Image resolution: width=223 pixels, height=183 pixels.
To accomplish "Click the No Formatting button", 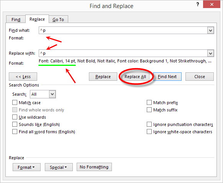I will [94, 167].
